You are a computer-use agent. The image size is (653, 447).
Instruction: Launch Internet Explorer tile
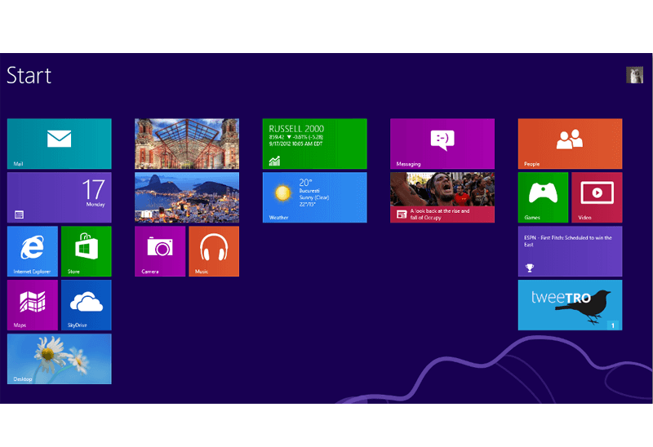(33, 251)
